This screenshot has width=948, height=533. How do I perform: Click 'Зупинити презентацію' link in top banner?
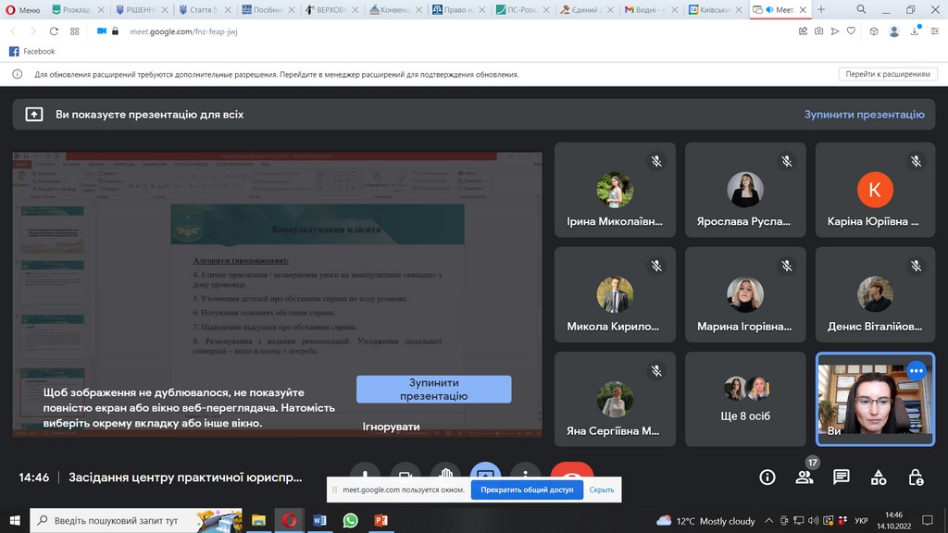point(864,115)
